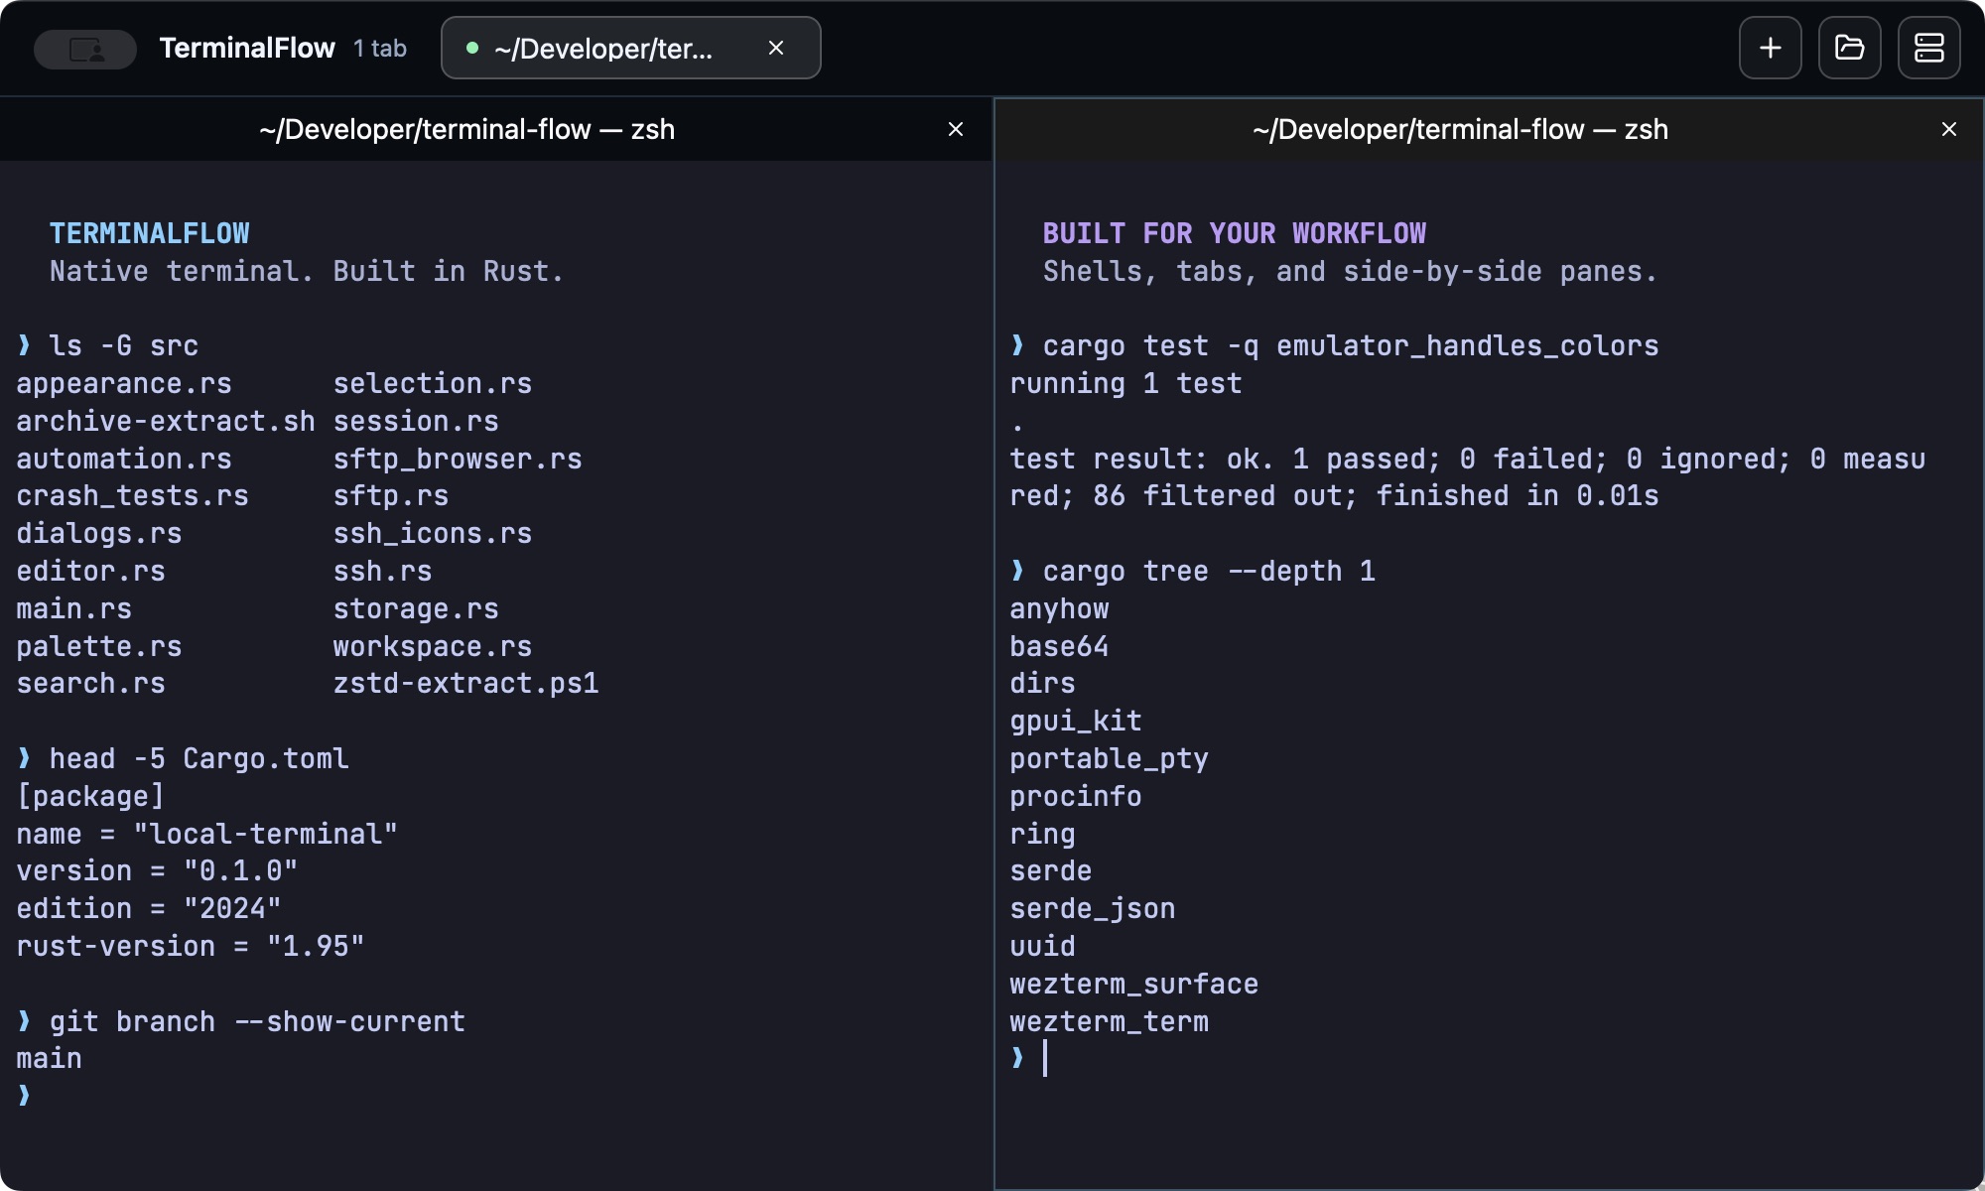The width and height of the screenshot is (1985, 1191).
Task: Click the BUILT FOR YOUR WORKFLOW heading
Action: tap(1235, 233)
